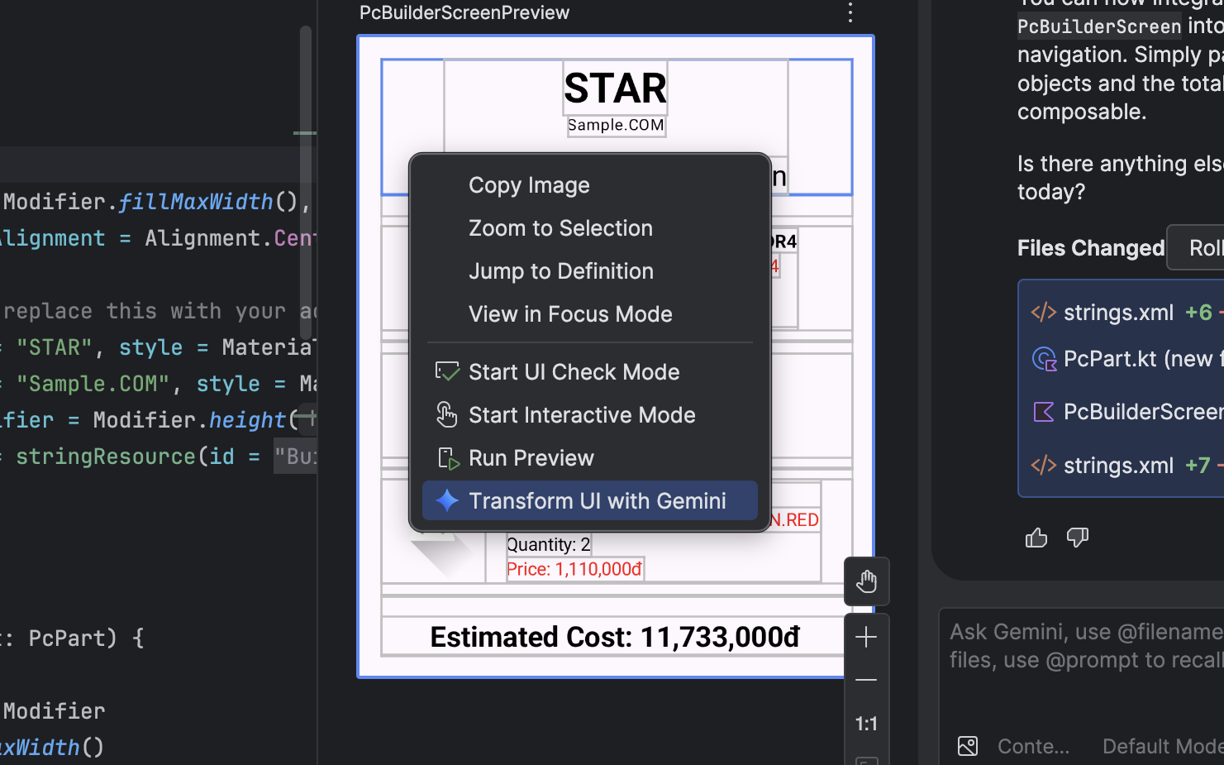Click the editor vertical scrollbar
Screen dimensions: 1224x765
(x=306, y=165)
